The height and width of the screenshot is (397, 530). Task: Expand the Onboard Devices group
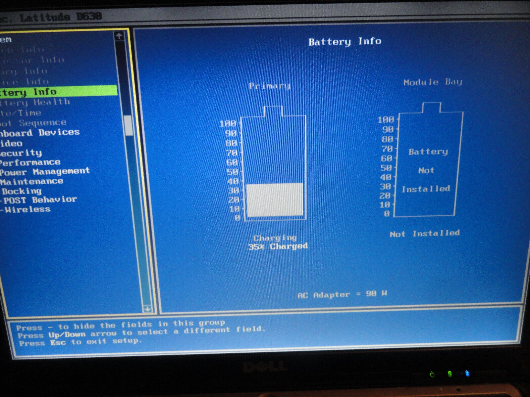pyautogui.click(x=40, y=133)
